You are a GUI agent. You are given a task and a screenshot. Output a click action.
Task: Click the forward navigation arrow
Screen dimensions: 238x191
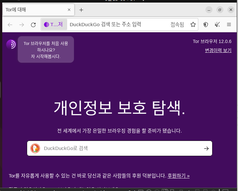tap(22, 25)
